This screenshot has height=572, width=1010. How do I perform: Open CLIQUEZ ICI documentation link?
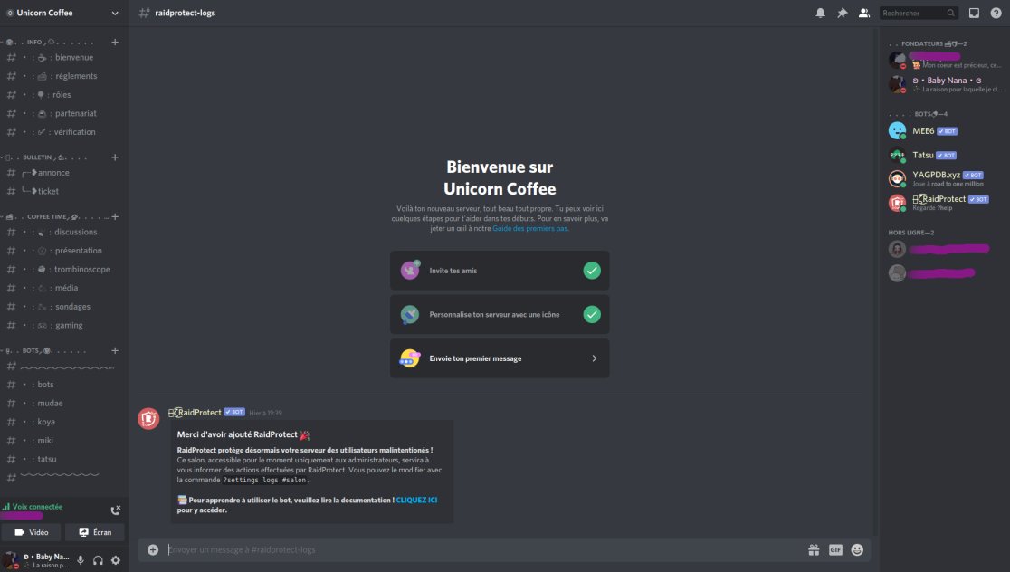tap(416, 500)
